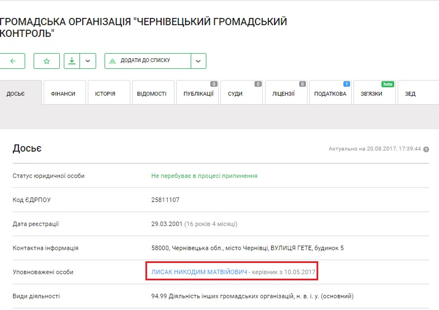Click the help icon next to update date
Image resolution: width=439 pixels, height=310 pixels.
pos(426,149)
